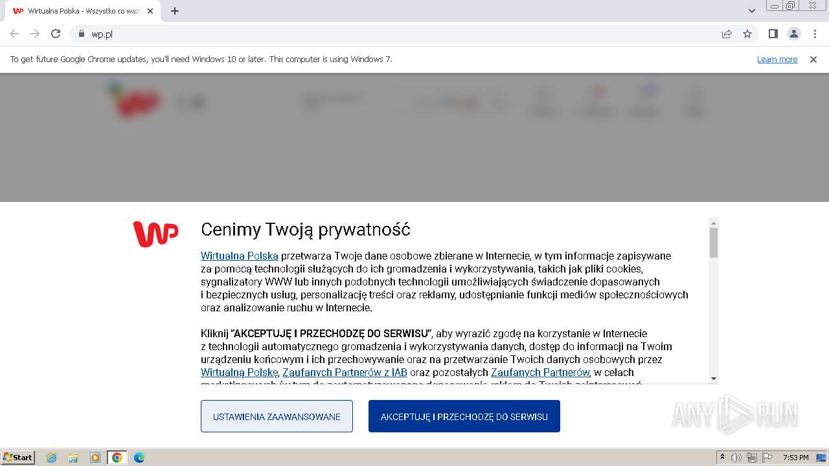This screenshot has width=829, height=466.
Task: Open a new browser tab
Action: pos(175,11)
